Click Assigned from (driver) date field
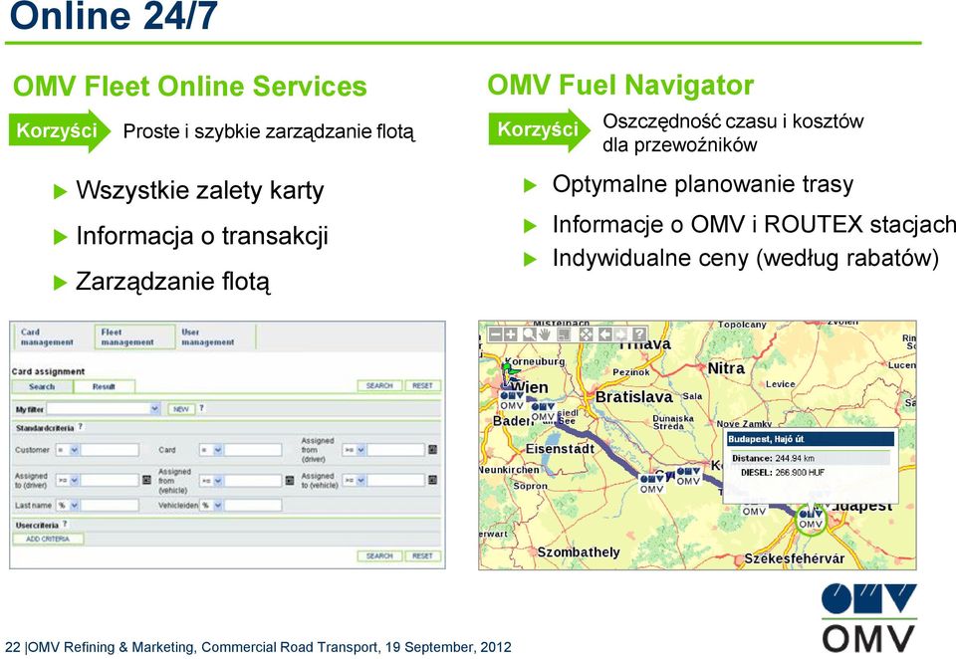This screenshot has width=956, height=659. (395, 450)
